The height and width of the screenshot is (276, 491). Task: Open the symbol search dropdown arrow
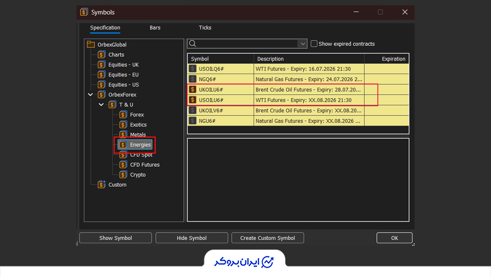tap(303, 44)
